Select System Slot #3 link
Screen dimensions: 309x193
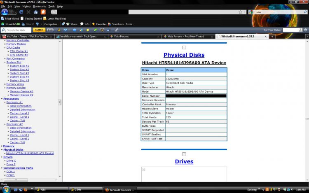[19, 73]
